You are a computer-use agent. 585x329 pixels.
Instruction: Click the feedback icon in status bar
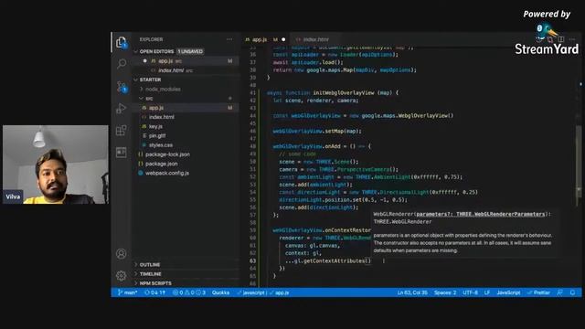[559, 292]
